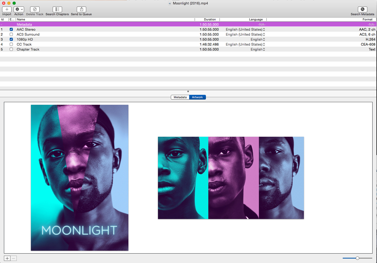
Task: Click the 'CEA-608' format cell
Action: click(x=368, y=45)
